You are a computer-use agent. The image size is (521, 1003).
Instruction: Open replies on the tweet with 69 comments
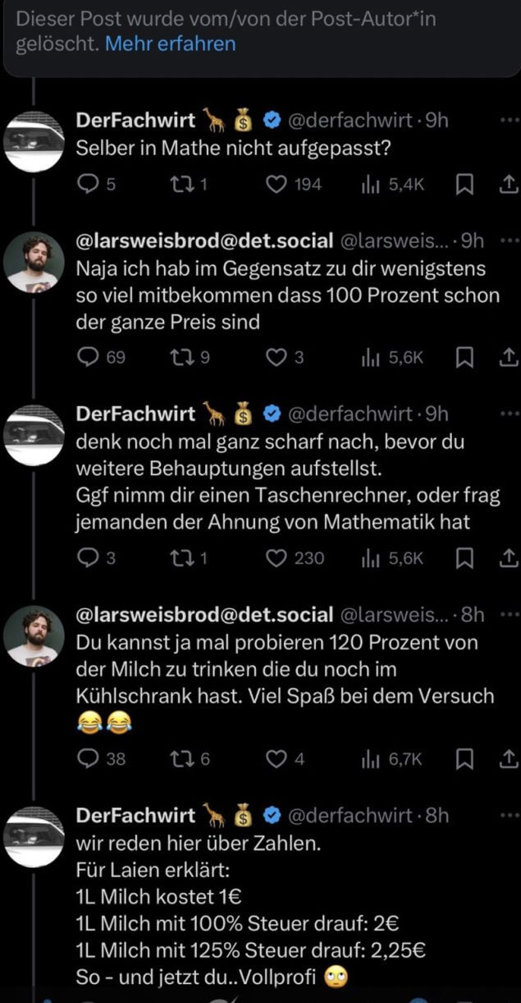pyautogui.click(x=87, y=357)
